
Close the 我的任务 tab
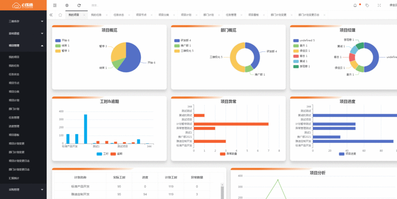click(106, 15)
